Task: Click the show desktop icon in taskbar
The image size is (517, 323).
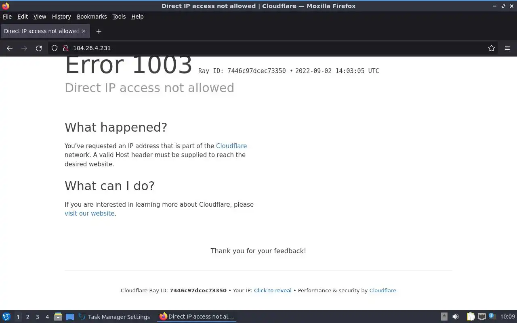Action: [70, 317]
